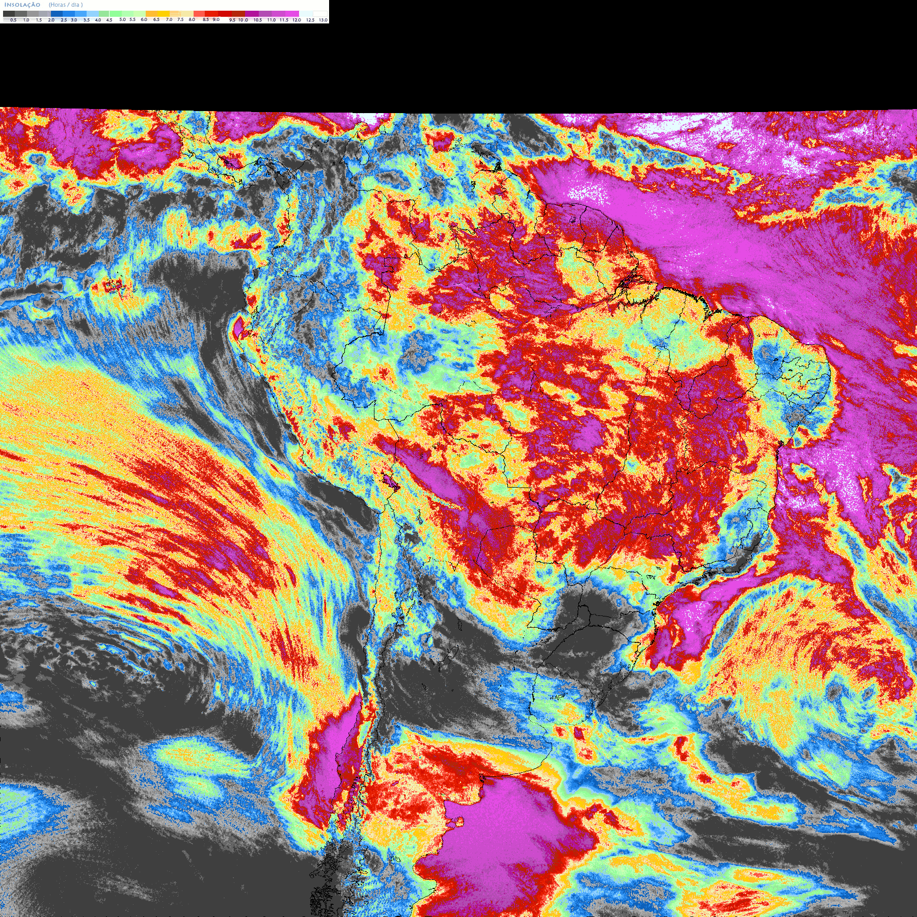Image resolution: width=917 pixels, height=917 pixels.
Task: Select the darkest gray swatch above 0.5
Action: 9,14
